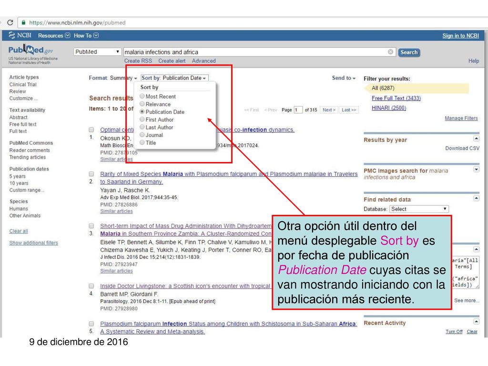Click Custom range filter

pyautogui.click(x=27, y=190)
